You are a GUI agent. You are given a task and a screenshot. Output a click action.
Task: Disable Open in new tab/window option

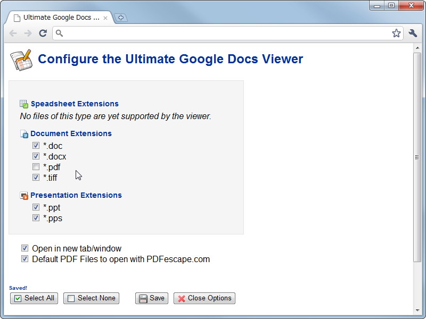24,248
